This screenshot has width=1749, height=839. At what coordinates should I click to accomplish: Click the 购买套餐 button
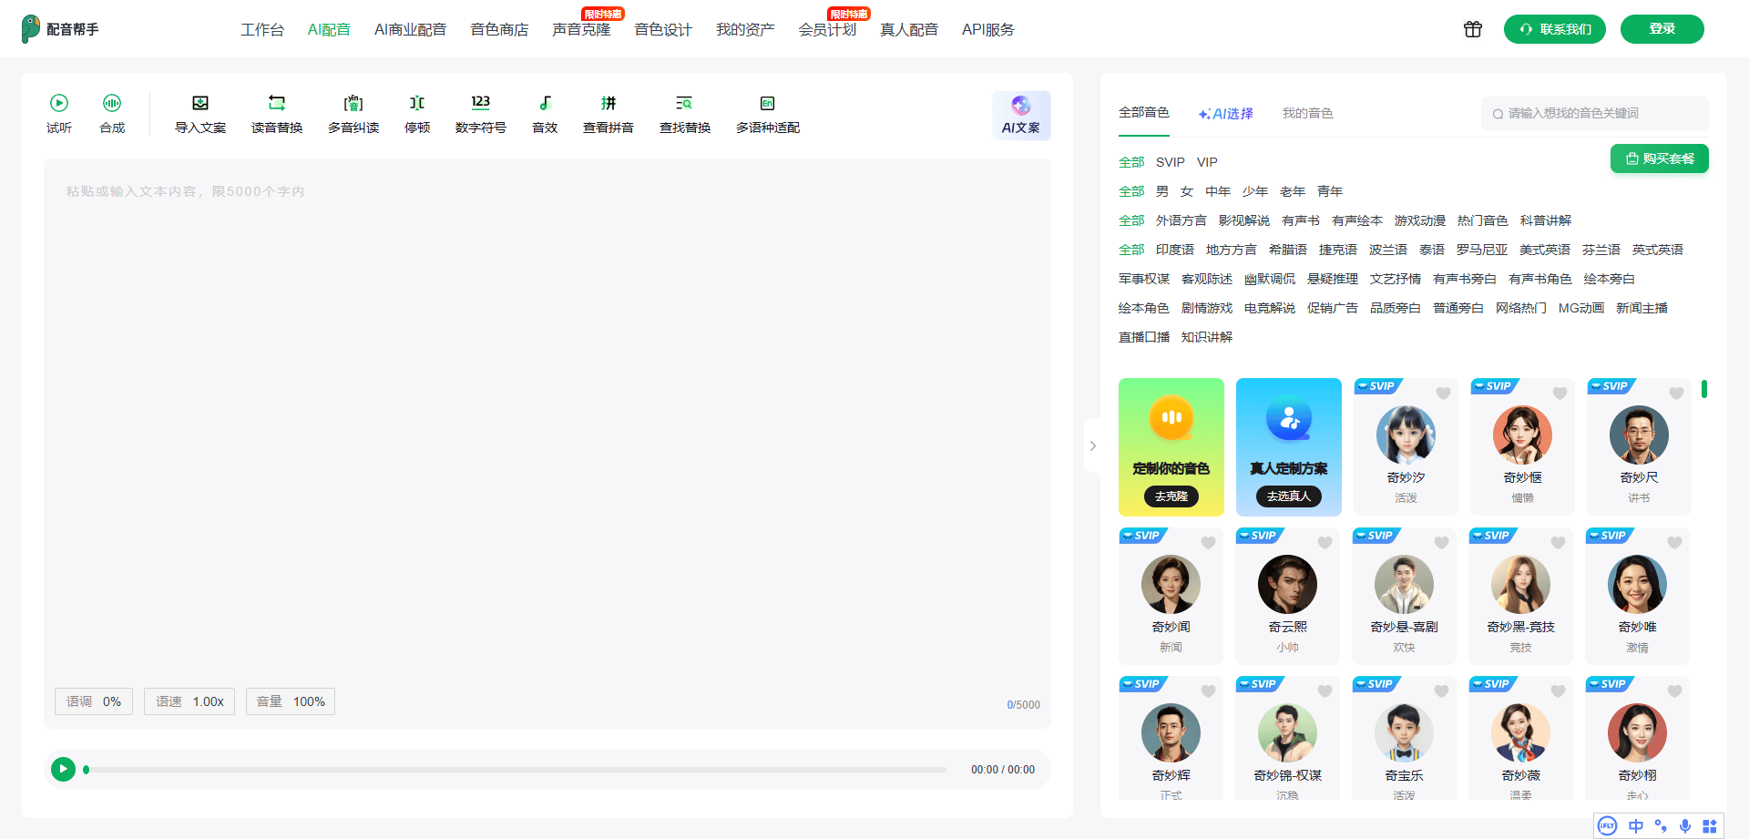click(x=1659, y=159)
